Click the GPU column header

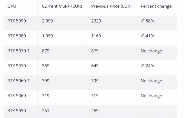click(x=12, y=6)
